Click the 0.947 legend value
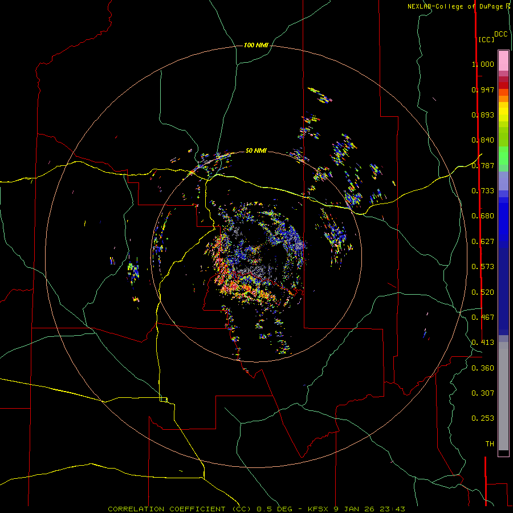 tap(483, 89)
